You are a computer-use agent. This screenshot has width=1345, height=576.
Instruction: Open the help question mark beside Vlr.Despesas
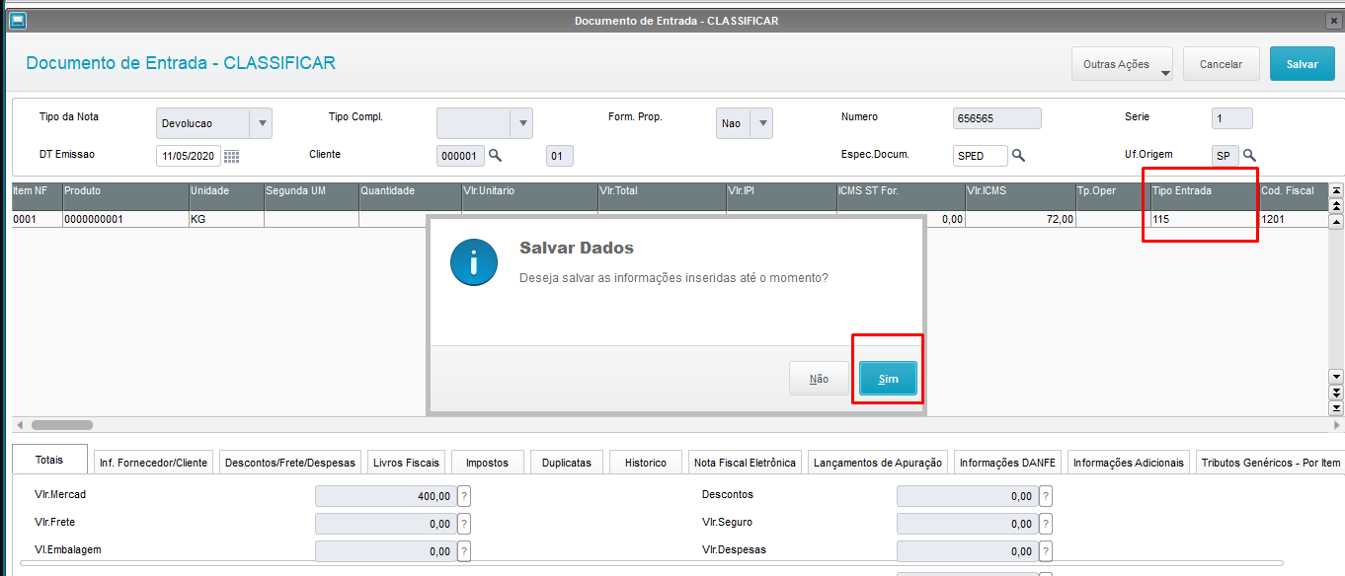click(x=1046, y=551)
